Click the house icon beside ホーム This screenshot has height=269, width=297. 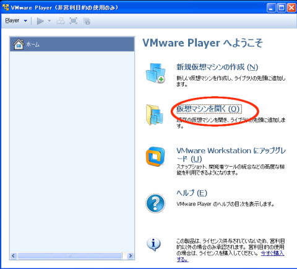click(x=19, y=44)
